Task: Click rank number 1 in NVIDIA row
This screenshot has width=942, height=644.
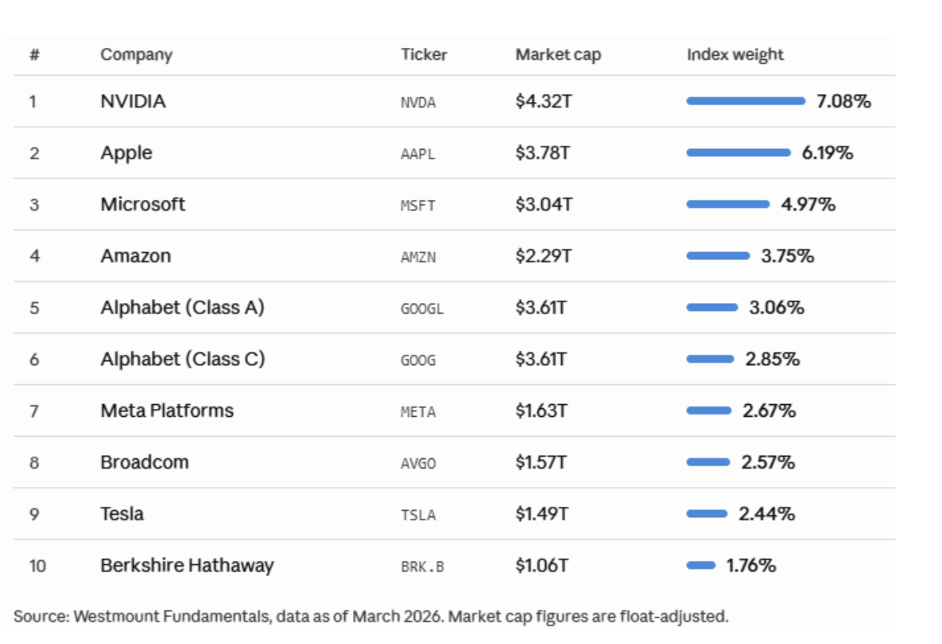Action: [33, 101]
